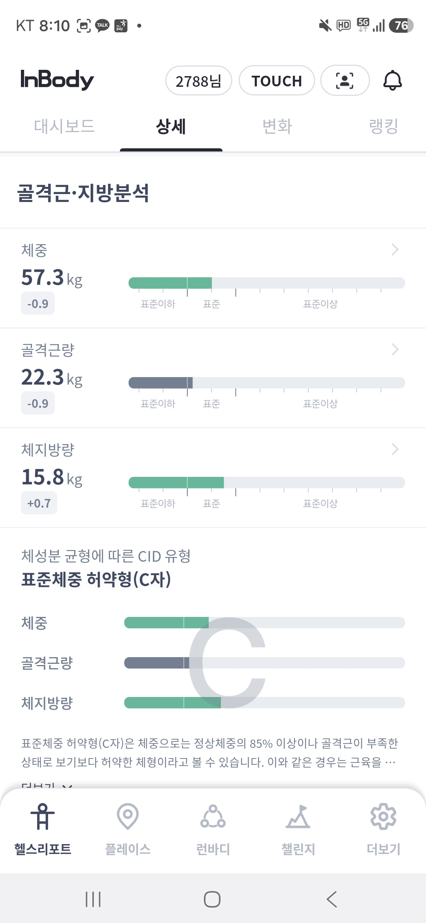Image resolution: width=426 pixels, height=923 pixels.
Task: Tap the 2788님 user button
Action: tap(198, 80)
